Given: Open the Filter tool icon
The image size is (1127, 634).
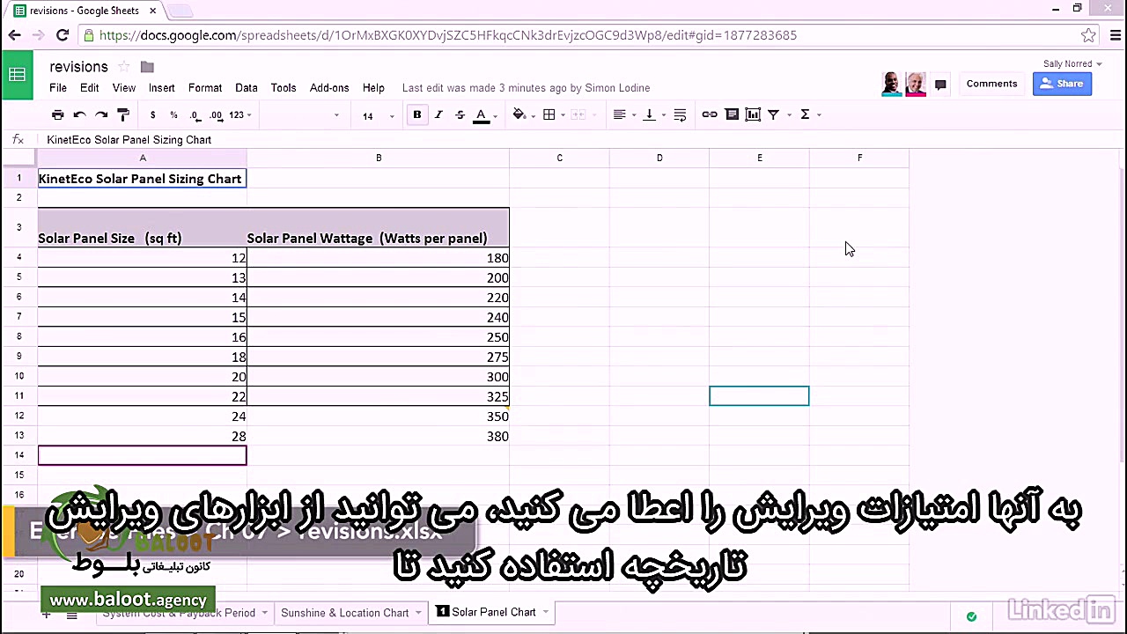Looking at the screenshot, I should tap(773, 114).
